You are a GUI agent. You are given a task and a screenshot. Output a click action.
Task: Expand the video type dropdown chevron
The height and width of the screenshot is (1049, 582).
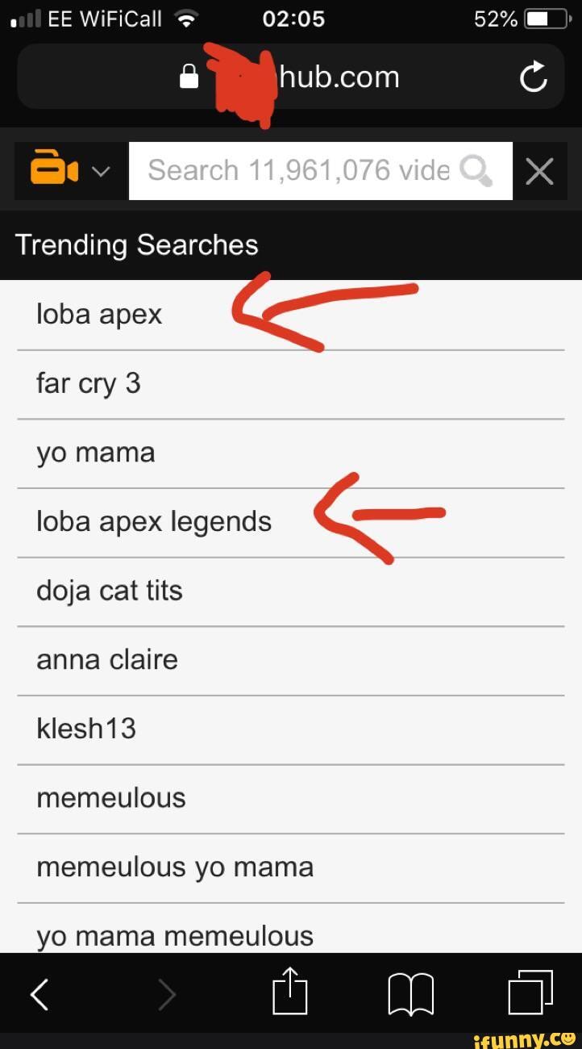[x=102, y=171]
